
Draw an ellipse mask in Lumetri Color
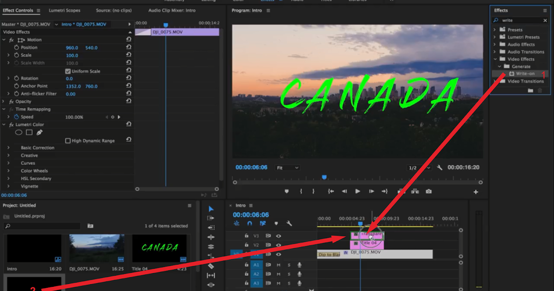click(x=19, y=133)
